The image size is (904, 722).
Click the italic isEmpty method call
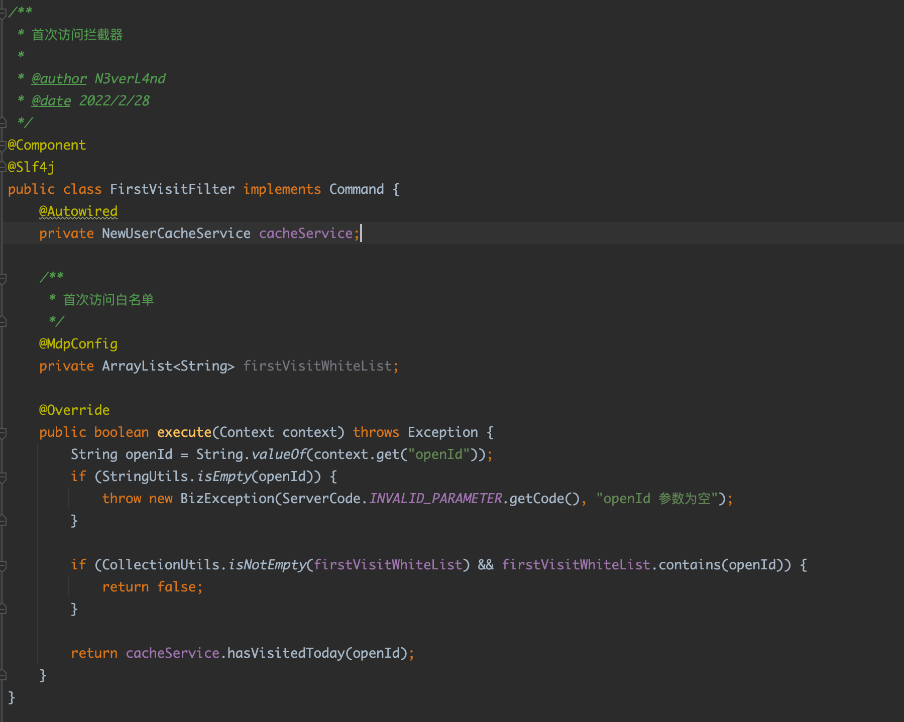223,476
